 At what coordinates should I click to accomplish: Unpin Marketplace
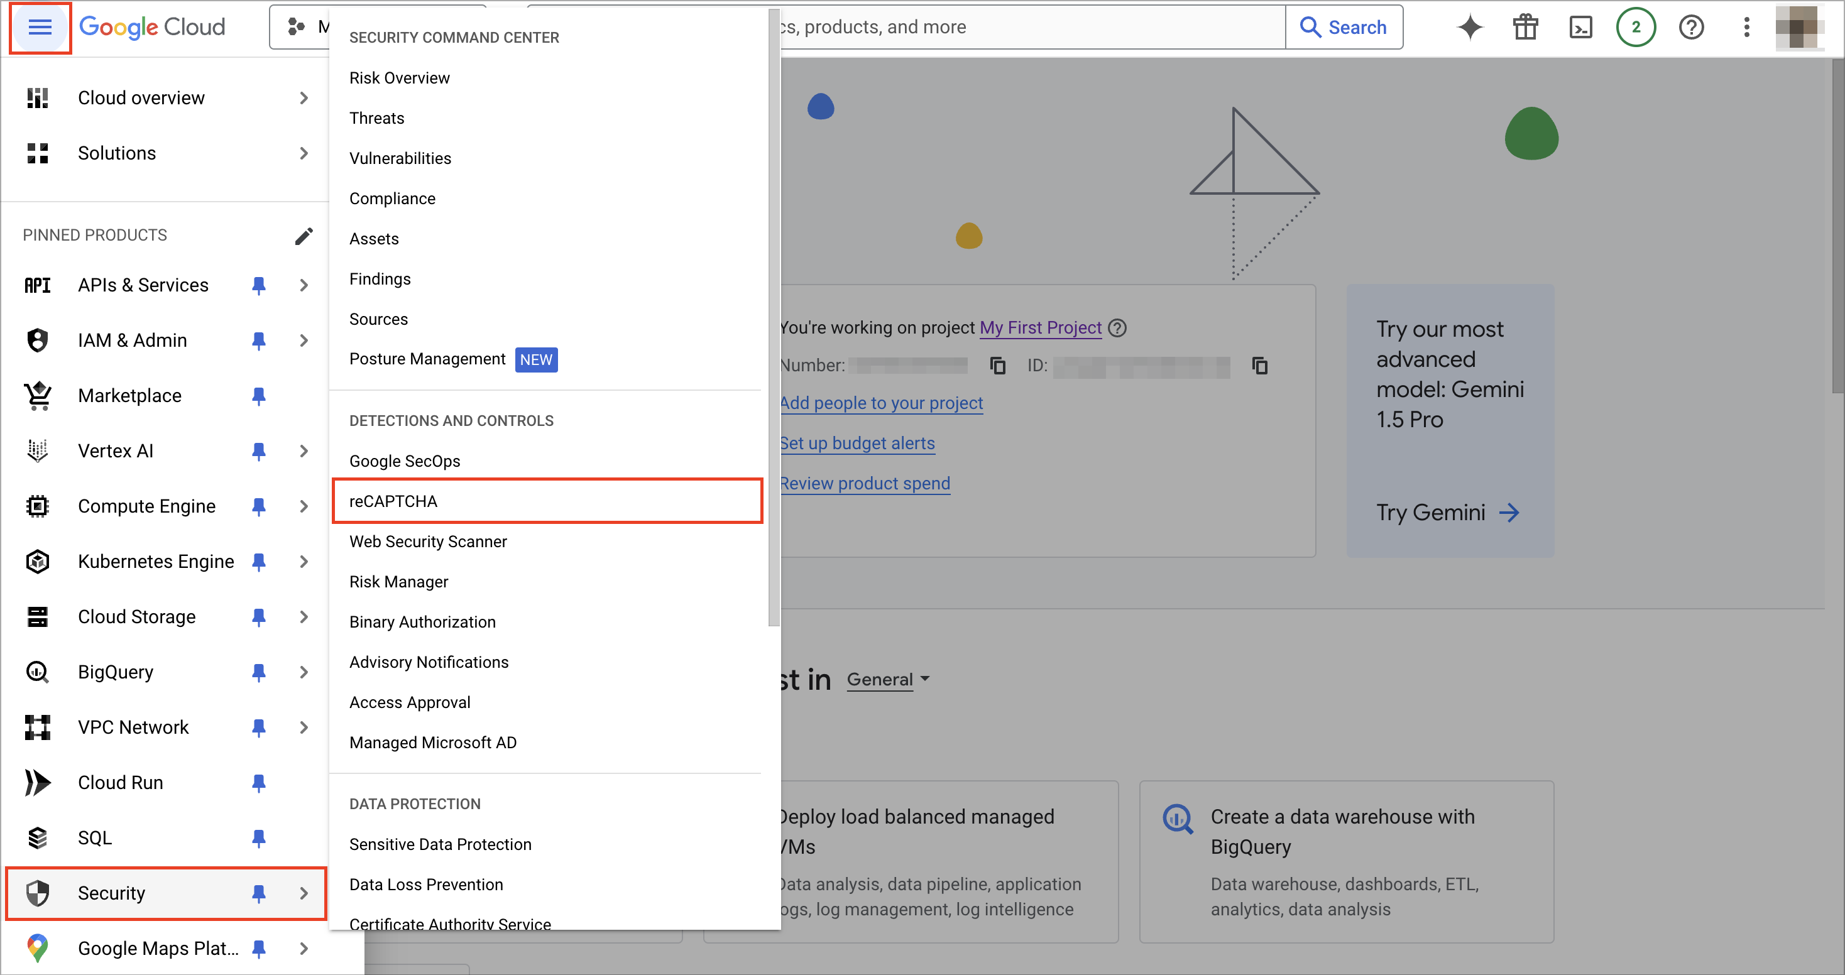pyautogui.click(x=258, y=396)
